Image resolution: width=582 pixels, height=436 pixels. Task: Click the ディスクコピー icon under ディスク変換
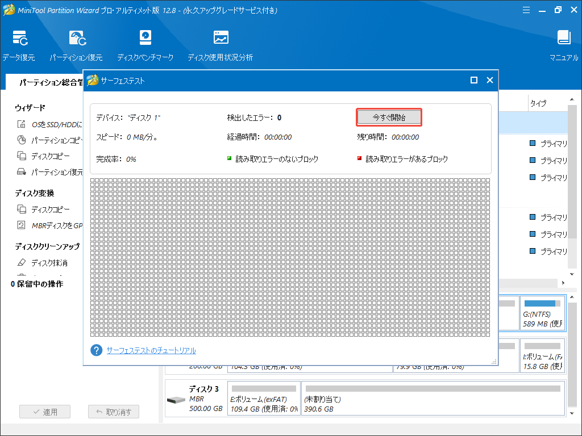click(x=22, y=209)
